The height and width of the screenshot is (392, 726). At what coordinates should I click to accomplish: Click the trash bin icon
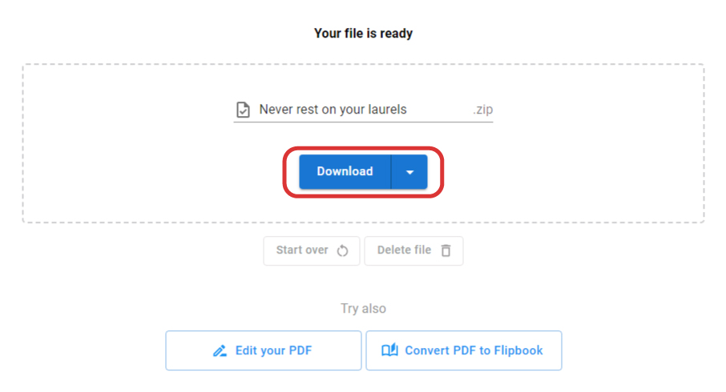pos(446,250)
